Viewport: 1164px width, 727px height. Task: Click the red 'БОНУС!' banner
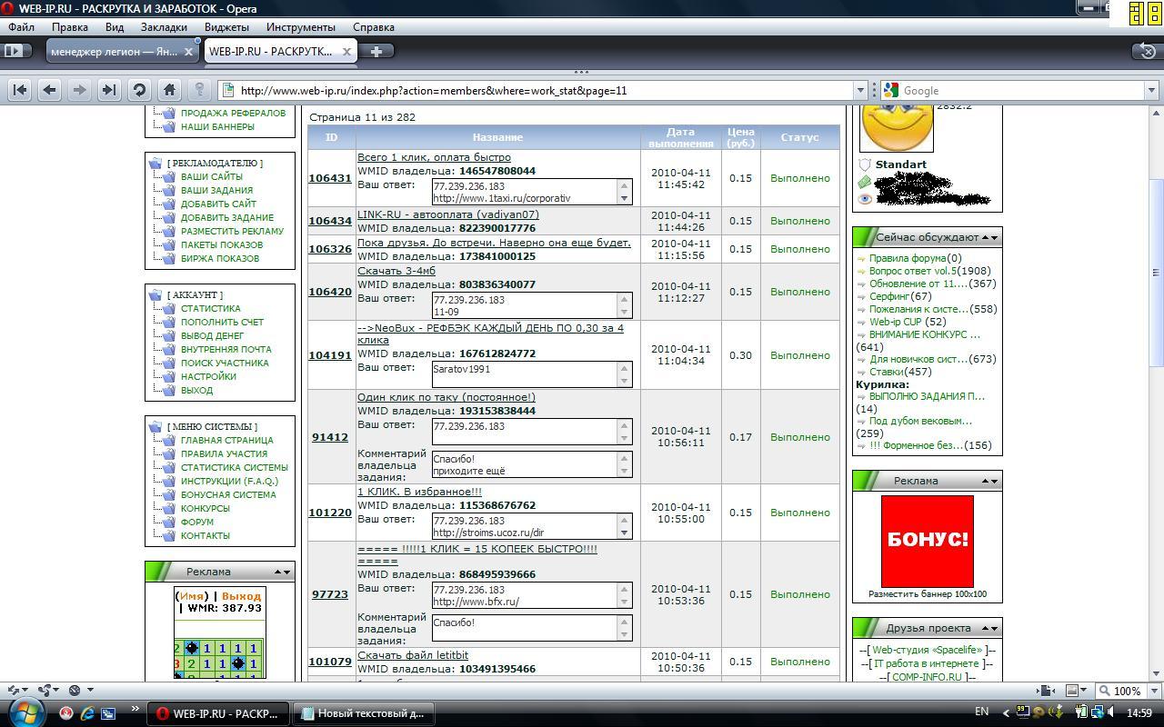pyautogui.click(x=927, y=541)
